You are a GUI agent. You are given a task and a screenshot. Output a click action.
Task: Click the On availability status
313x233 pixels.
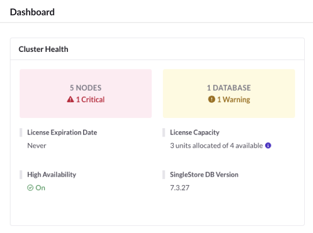(40, 188)
